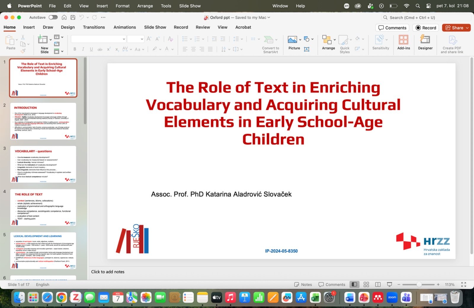The width and height of the screenshot is (474, 308).
Task: Toggle Underline formatting
Action: 91,49
